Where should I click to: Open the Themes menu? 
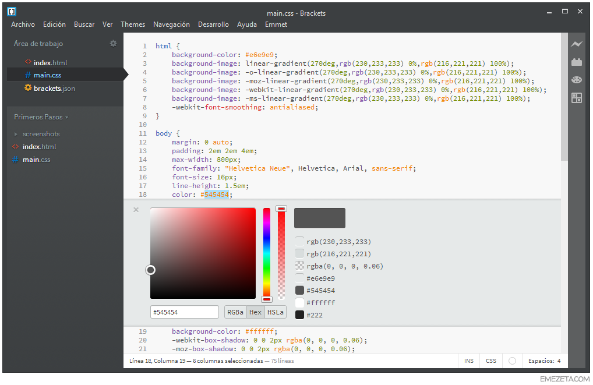[133, 24]
